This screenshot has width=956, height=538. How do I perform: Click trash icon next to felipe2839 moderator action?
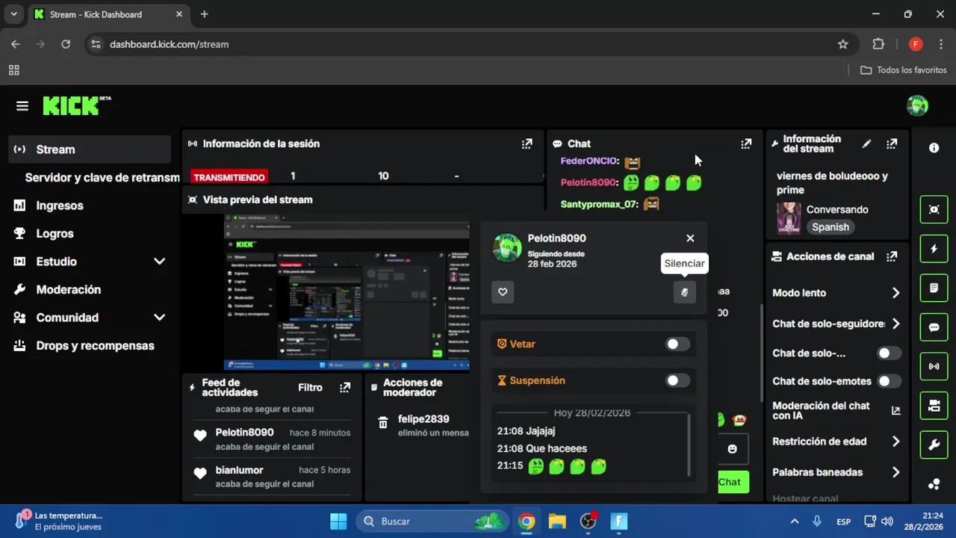point(383,423)
